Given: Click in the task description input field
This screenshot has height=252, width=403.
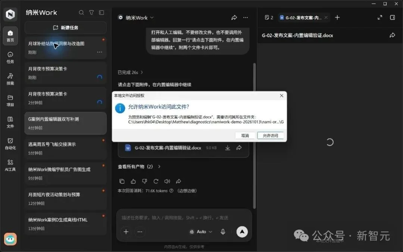Looking at the screenshot, I should (x=184, y=218).
